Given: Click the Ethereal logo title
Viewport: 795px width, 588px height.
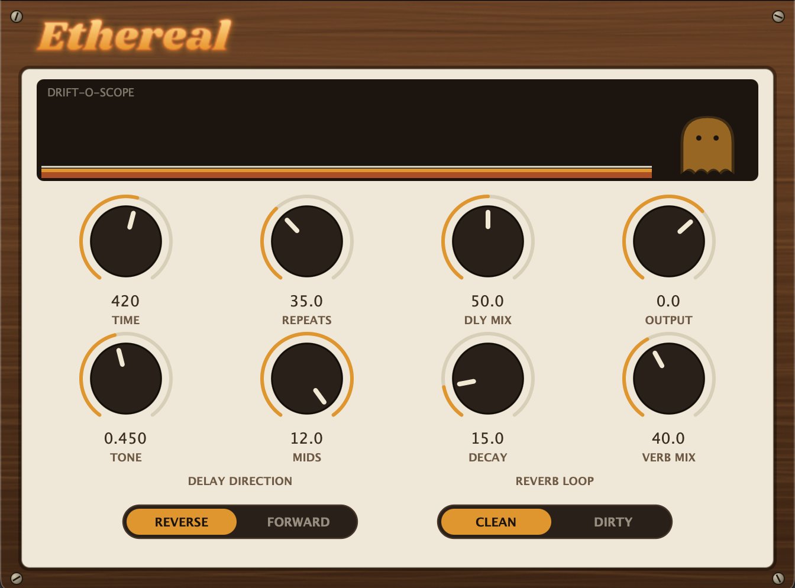Looking at the screenshot, I should tap(134, 37).
